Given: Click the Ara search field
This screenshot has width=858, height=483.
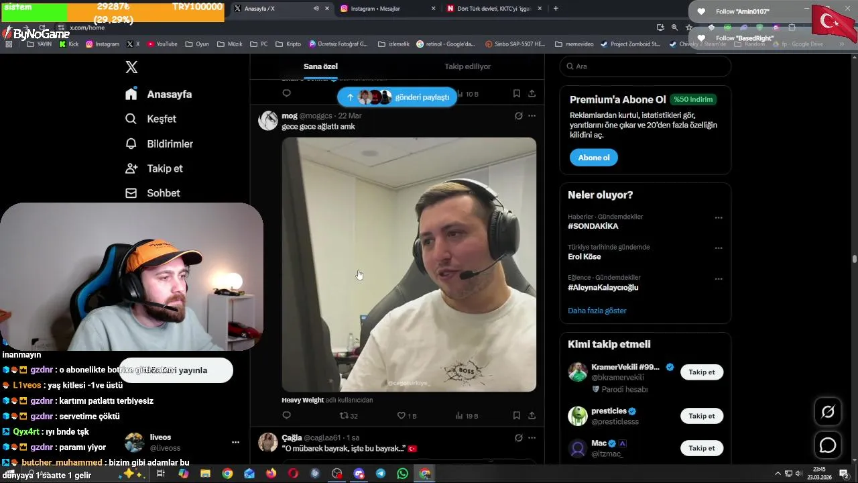Looking at the screenshot, I should 646,66.
